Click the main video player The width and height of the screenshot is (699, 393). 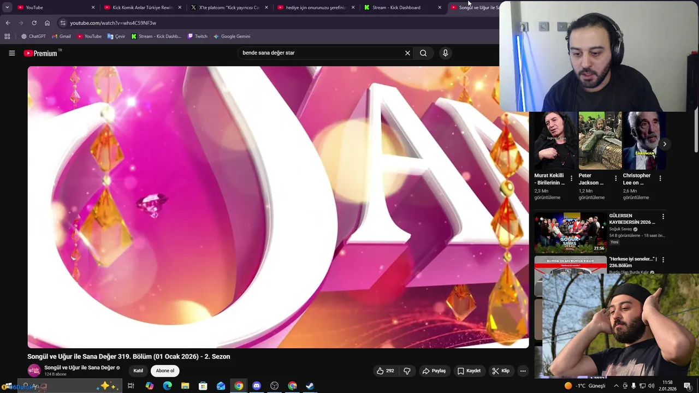pos(278,207)
